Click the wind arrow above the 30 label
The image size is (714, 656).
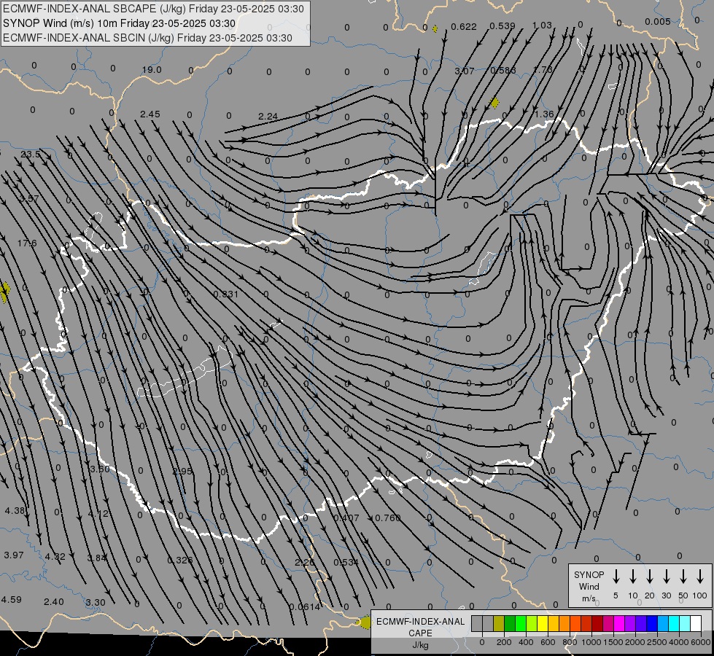pos(666,577)
